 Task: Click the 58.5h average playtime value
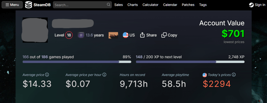click(x=174, y=84)
